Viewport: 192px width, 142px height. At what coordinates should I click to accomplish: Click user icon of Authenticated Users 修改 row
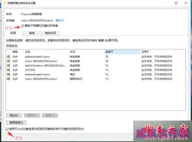pos(8,74)
